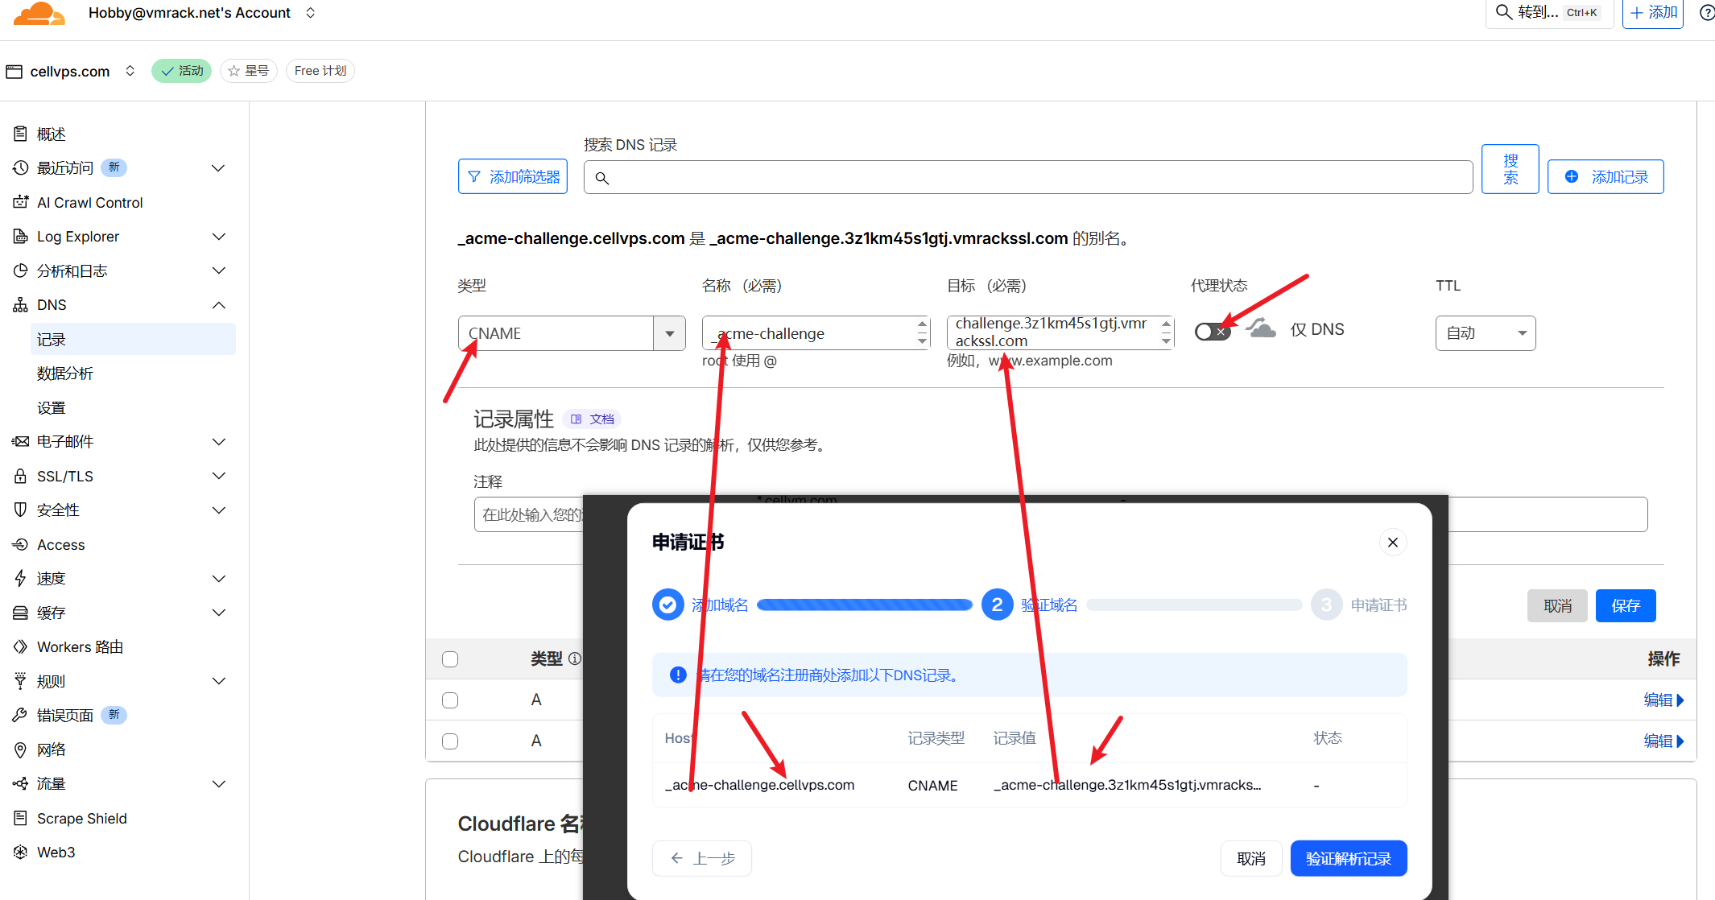1715x900 pixels.
Task: Open the 网络 section in the sidebar
Action: pyautogui.click(x=52, y=749)
